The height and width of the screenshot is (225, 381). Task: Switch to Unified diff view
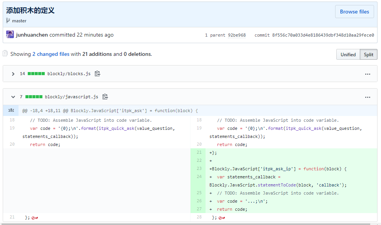(x=348, y=54)
